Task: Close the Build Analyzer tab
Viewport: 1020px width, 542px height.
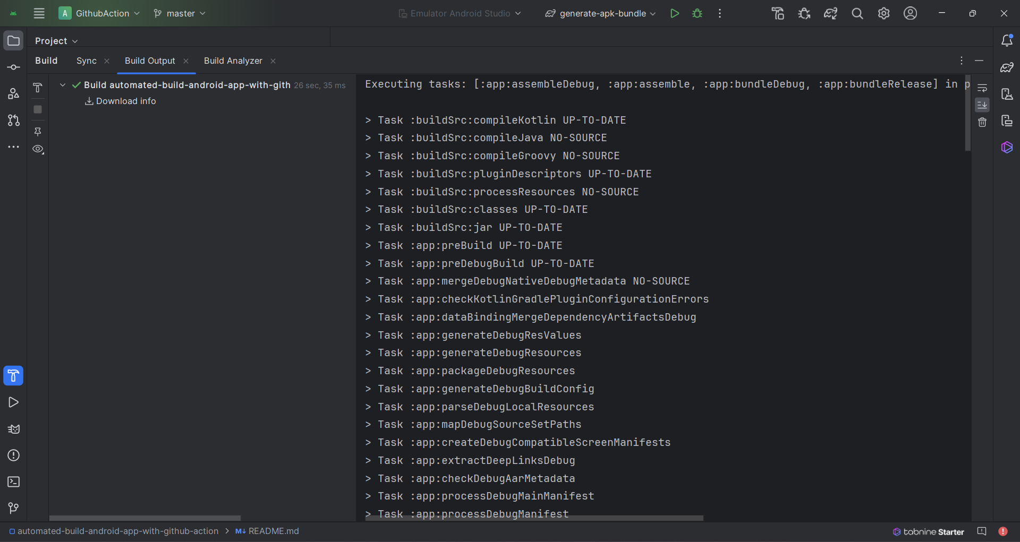Action: tap(273, 61)
